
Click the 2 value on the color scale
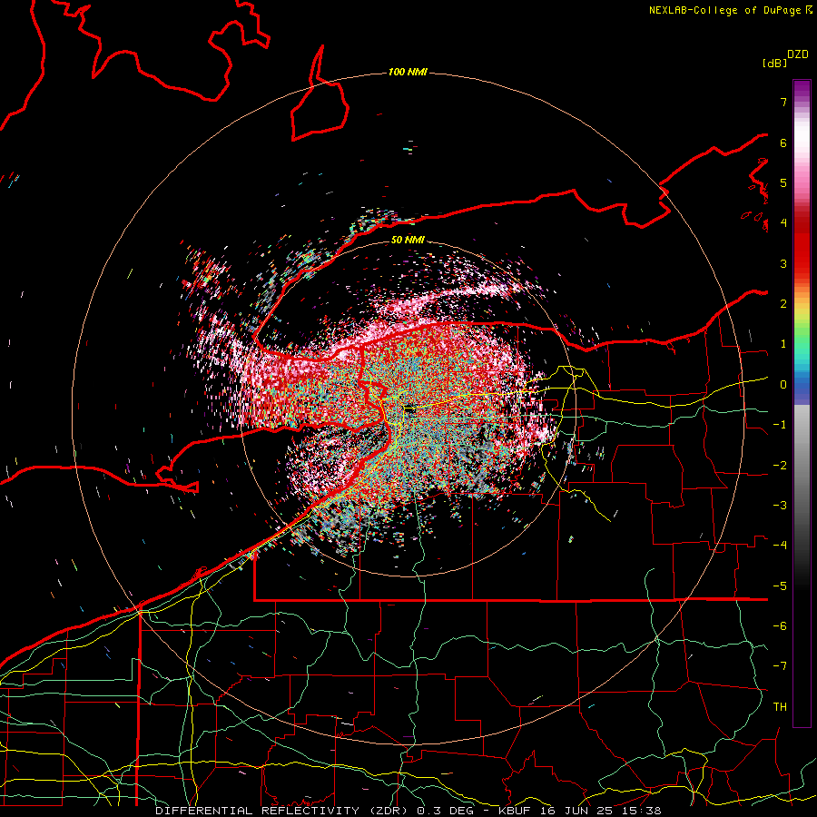(x=783, y=304)
